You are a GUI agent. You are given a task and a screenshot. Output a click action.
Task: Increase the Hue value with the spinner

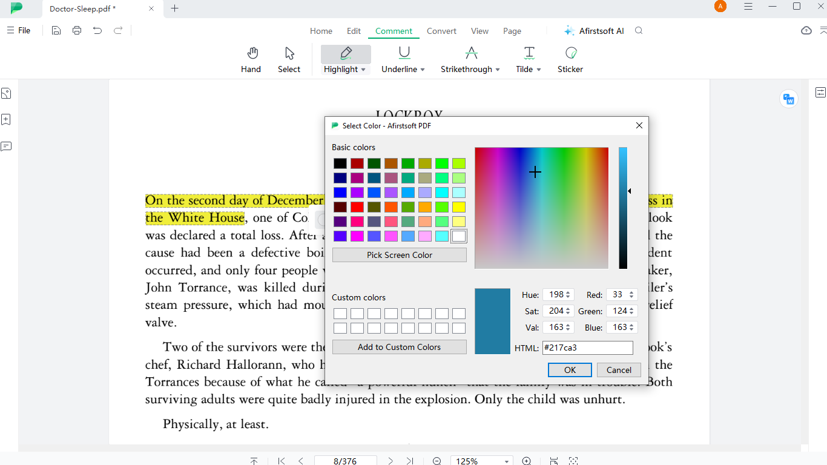click(x=568, y=292)
